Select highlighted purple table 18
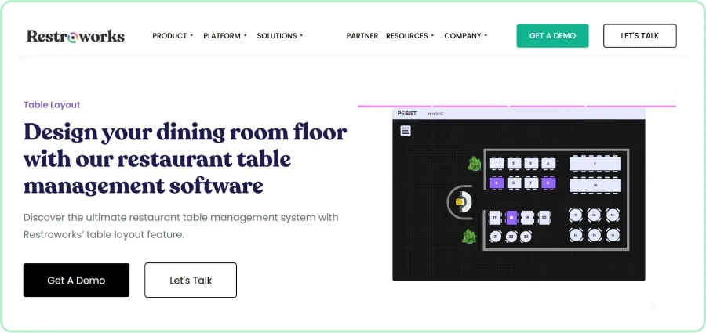Screen dimensions: 706x333 click(x=511, y=218)
